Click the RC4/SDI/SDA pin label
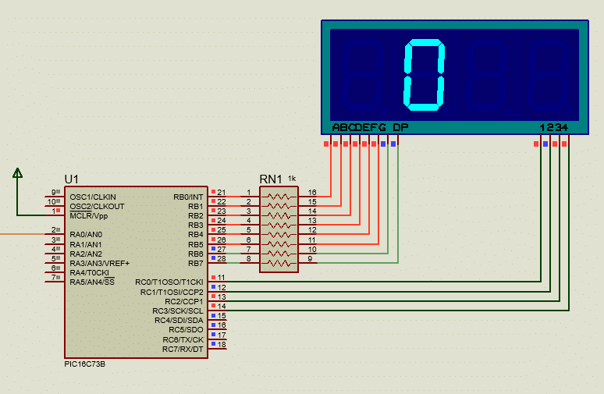 point(179,321)
